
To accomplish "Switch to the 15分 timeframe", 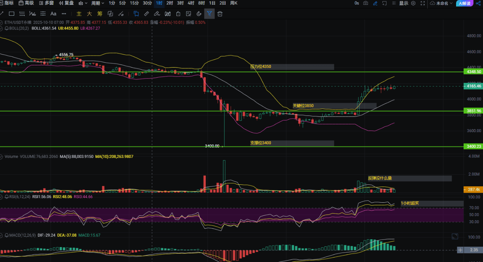I will [x=134, y=3].
